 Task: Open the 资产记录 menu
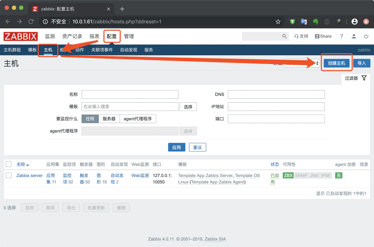[72, 36]
